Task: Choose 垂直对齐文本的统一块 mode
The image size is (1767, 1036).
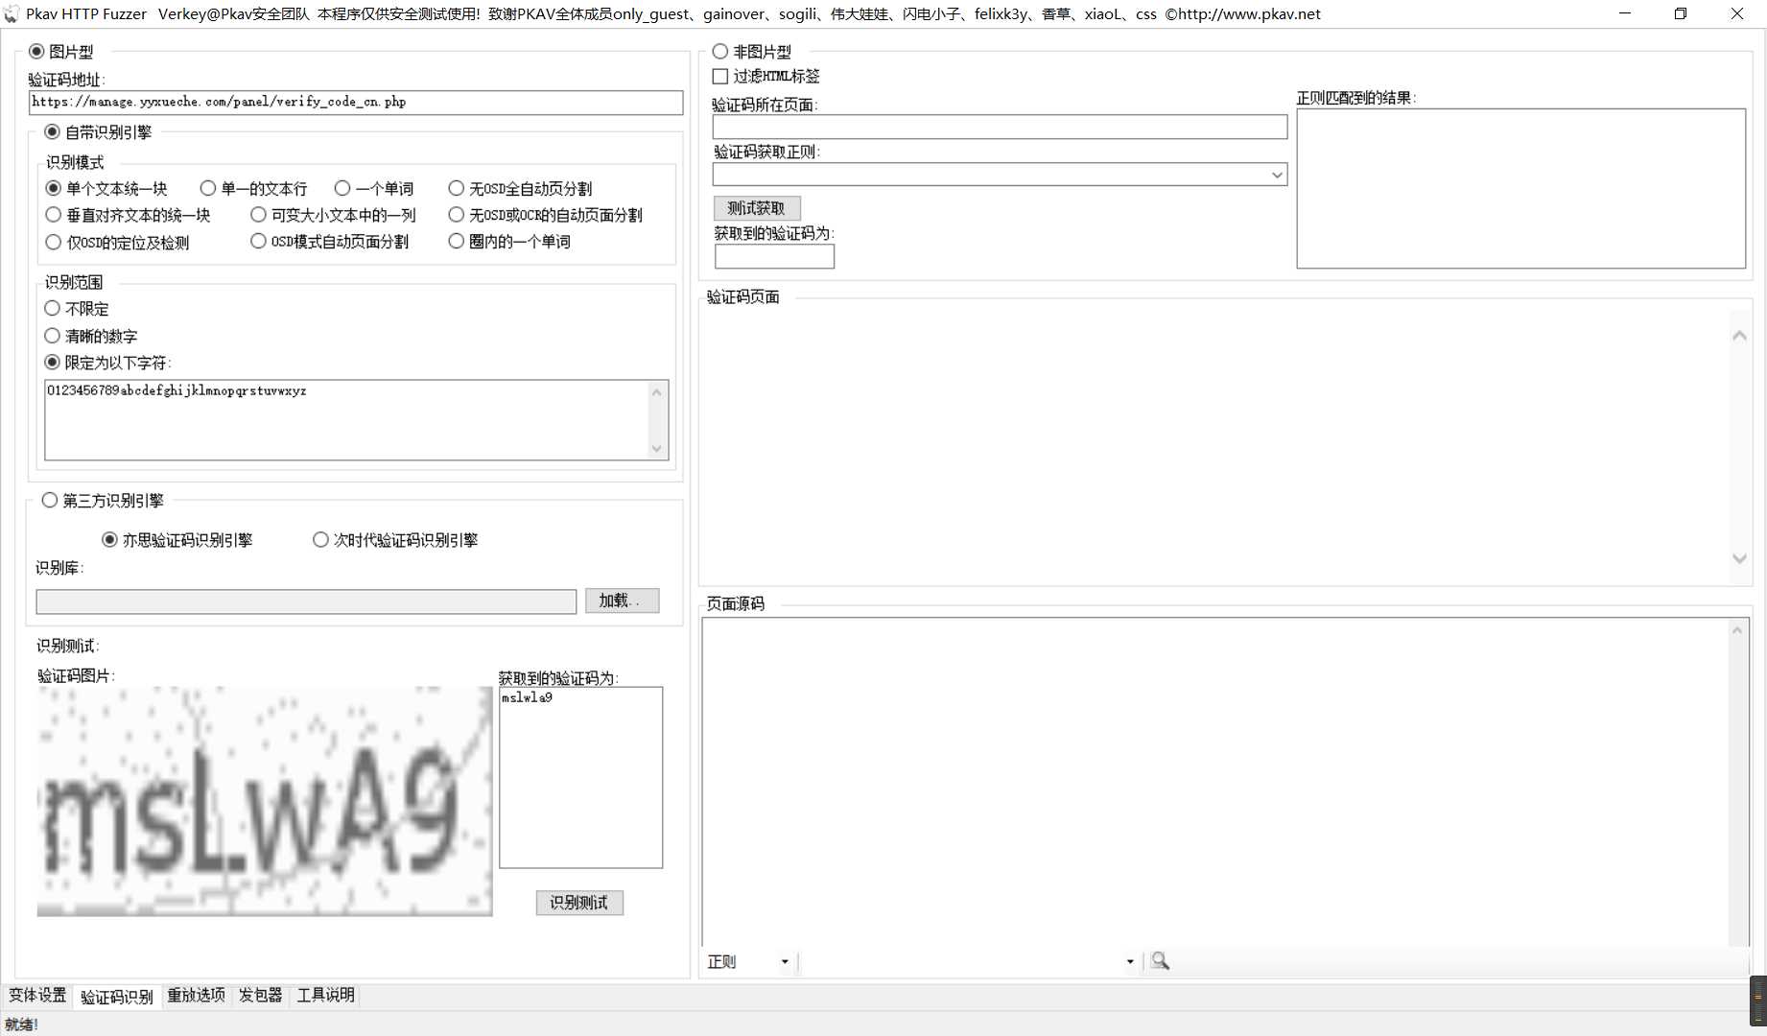Action: (54, 215)
